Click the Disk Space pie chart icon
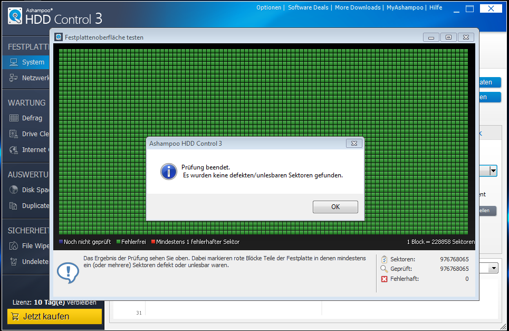 [14, 190]
